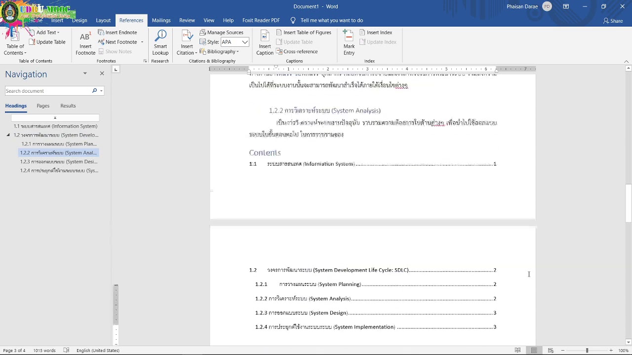The width and height of the screenshot is (632, 355).
Task: Switch to Print Layout view
Action: 534,351
